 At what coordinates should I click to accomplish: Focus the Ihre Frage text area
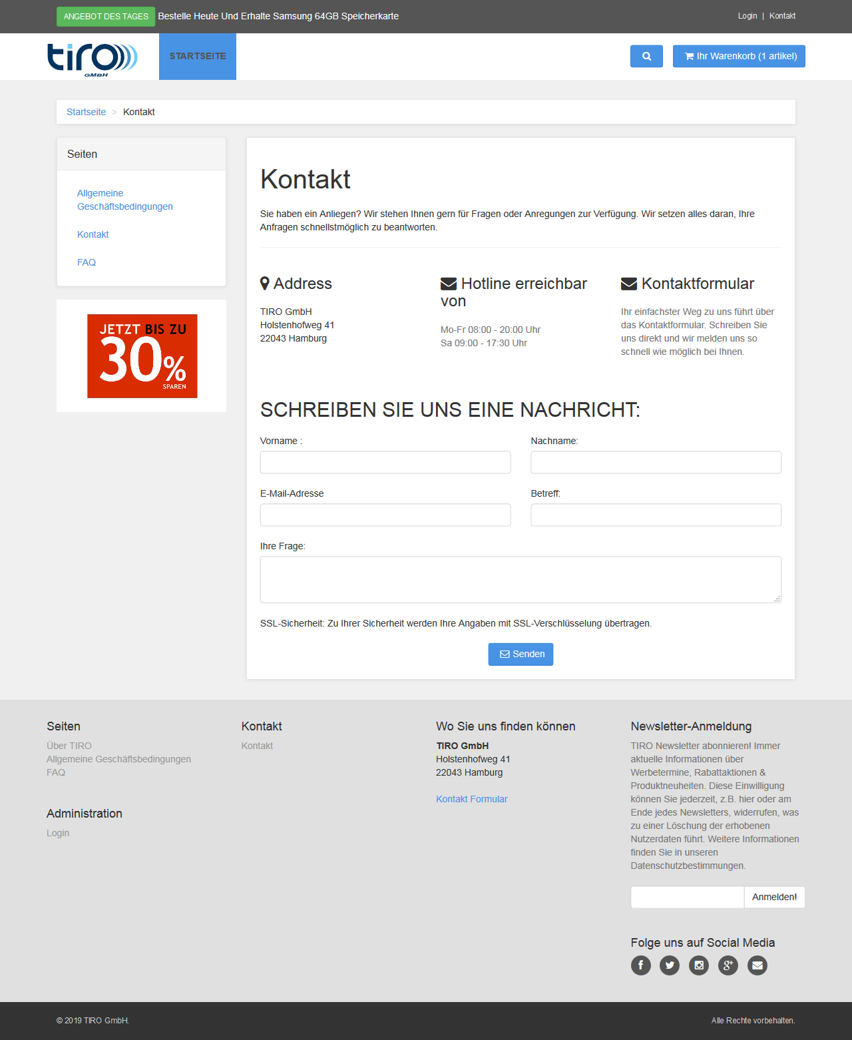(521, 579)
